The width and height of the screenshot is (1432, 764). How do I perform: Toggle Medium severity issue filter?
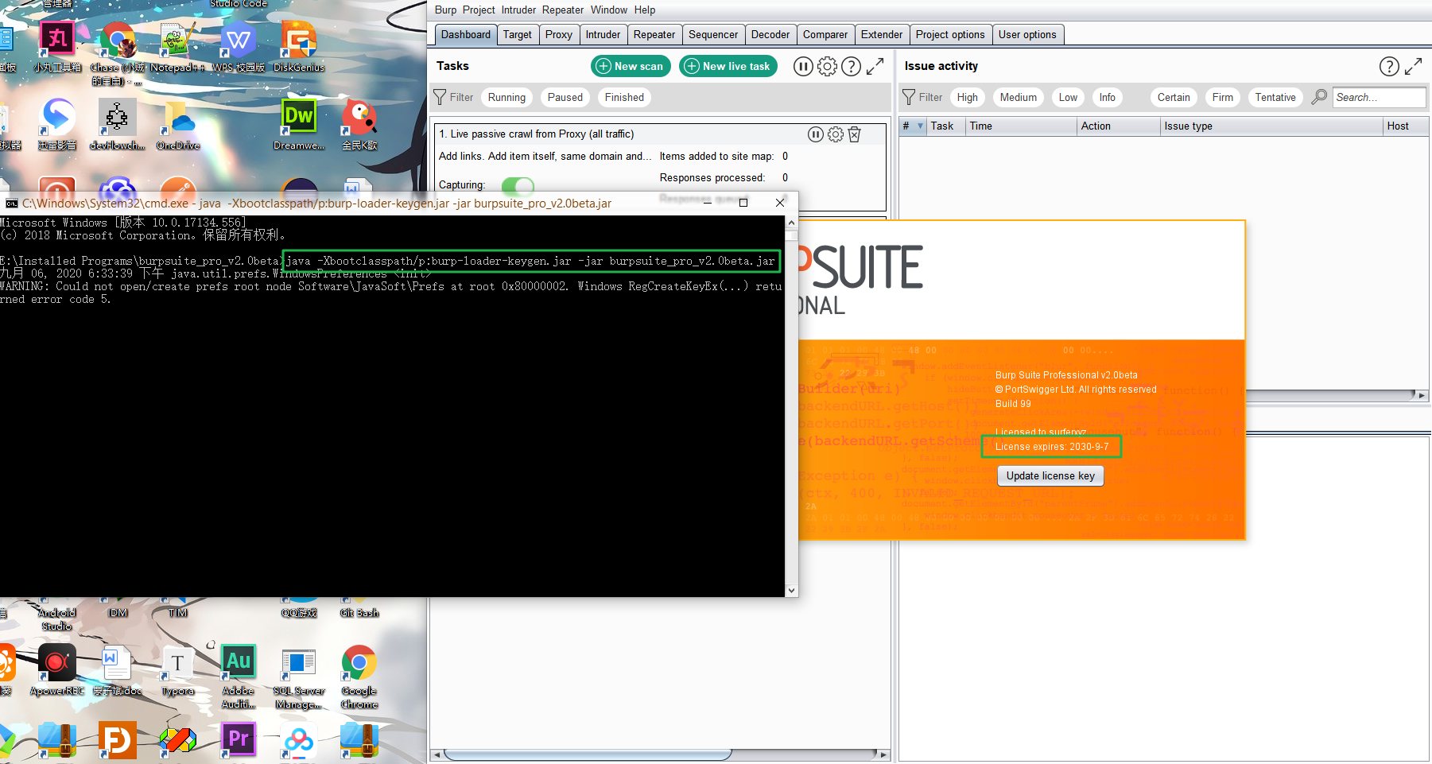(1018, 97)
